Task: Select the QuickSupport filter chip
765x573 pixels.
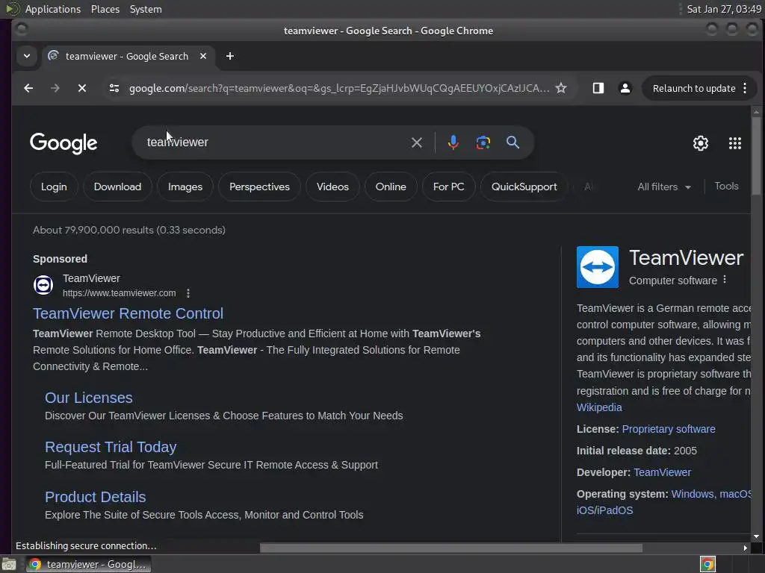Action: coord(524,187)
